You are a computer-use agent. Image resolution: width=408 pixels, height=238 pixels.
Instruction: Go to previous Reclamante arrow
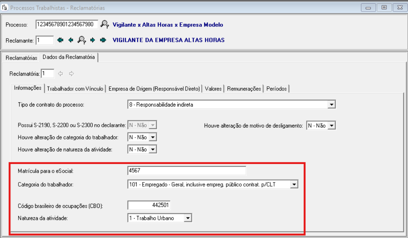point(70,40)
